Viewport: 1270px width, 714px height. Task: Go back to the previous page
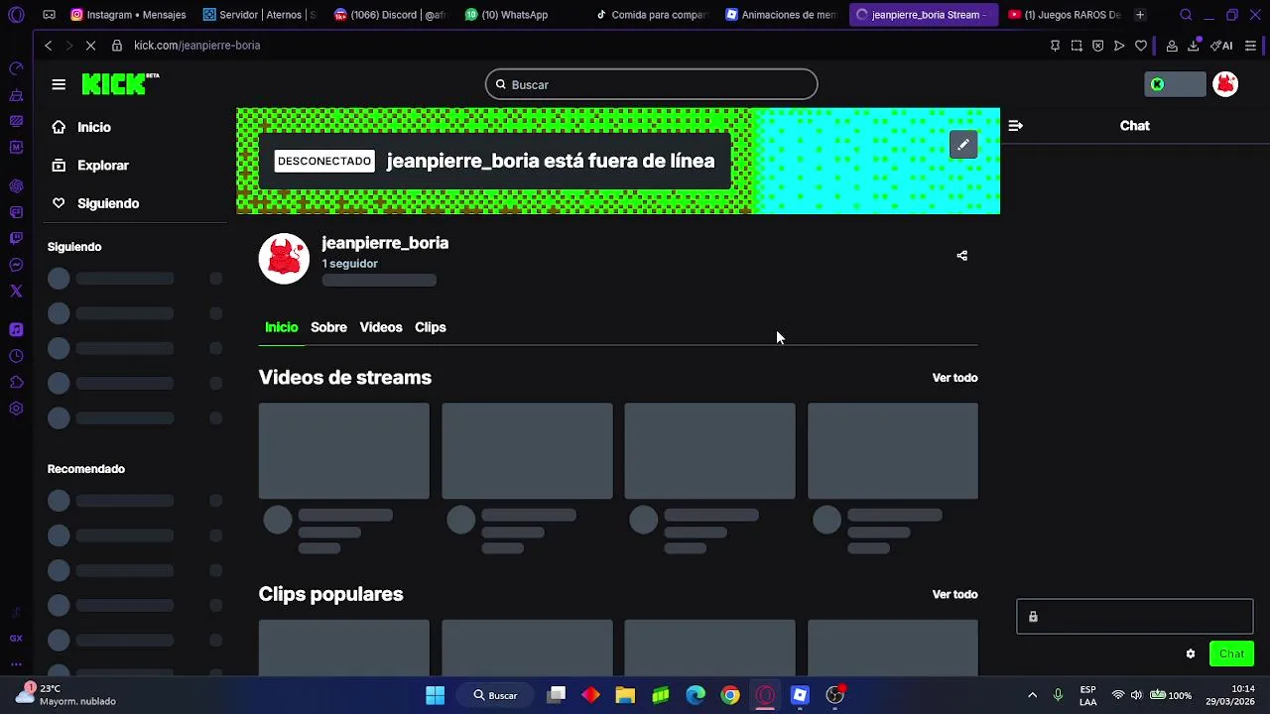[48, 46]
